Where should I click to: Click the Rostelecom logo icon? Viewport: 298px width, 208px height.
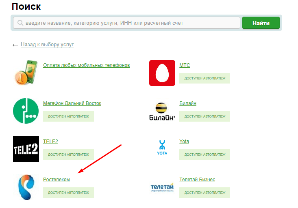click(x=26, y=187)
